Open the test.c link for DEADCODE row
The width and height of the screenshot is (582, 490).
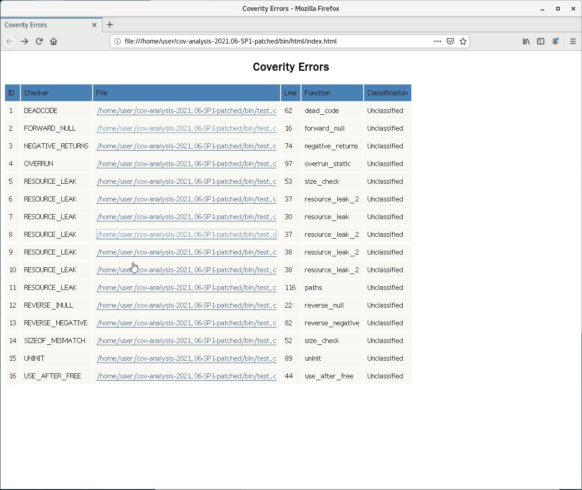(x=187, y=111)
